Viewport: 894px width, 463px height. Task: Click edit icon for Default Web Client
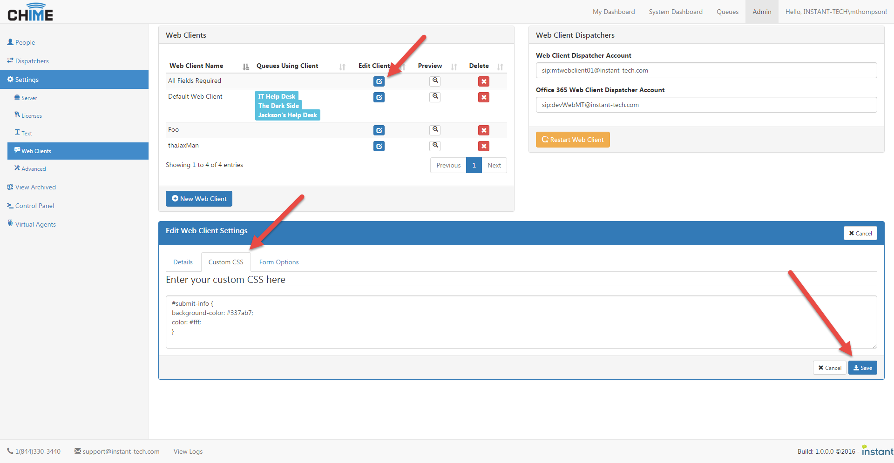(x=379, y=97)
